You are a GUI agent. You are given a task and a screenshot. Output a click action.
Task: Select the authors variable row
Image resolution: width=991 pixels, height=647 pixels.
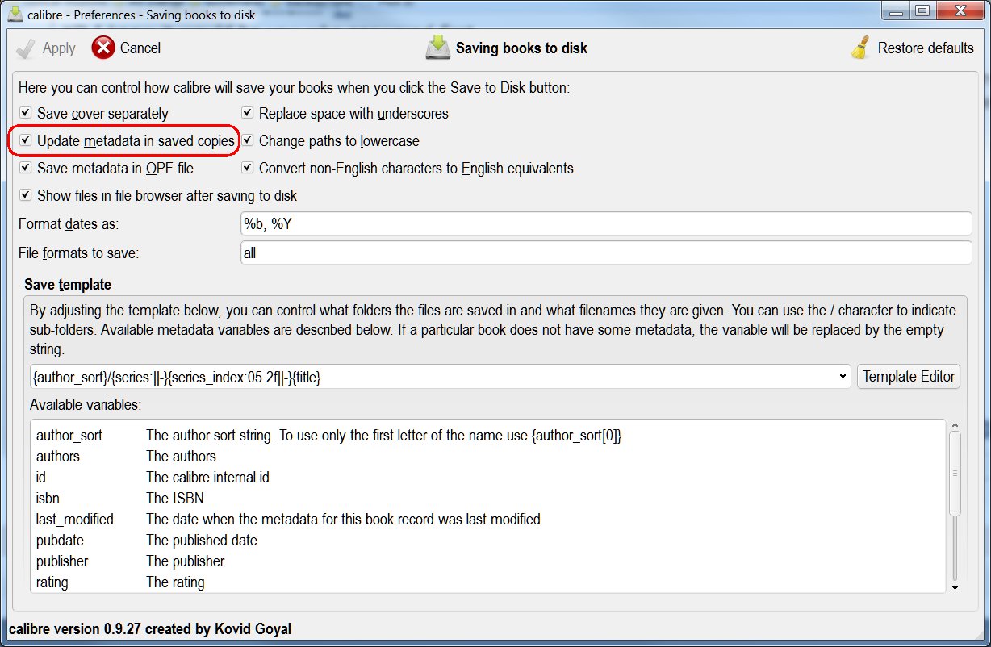487,457
